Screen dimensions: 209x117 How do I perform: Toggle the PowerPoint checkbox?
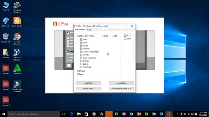click(x=81, y=67)
